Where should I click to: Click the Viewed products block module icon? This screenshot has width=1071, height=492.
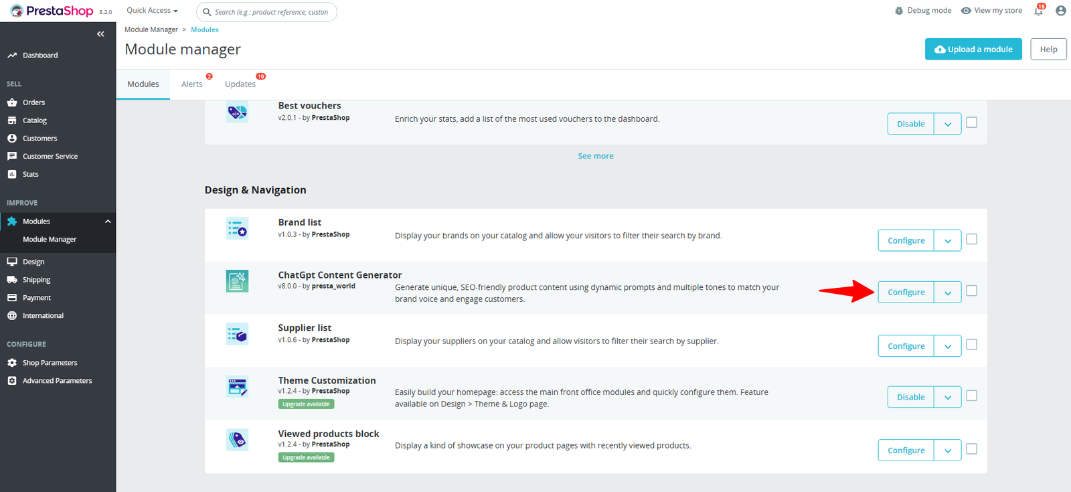point(238,440)
